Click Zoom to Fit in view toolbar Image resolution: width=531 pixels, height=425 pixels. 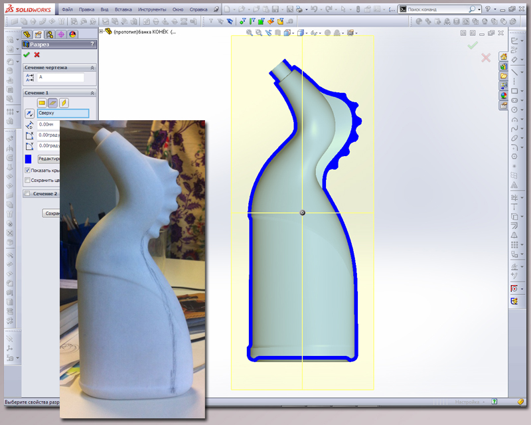(x=250, y=33)
